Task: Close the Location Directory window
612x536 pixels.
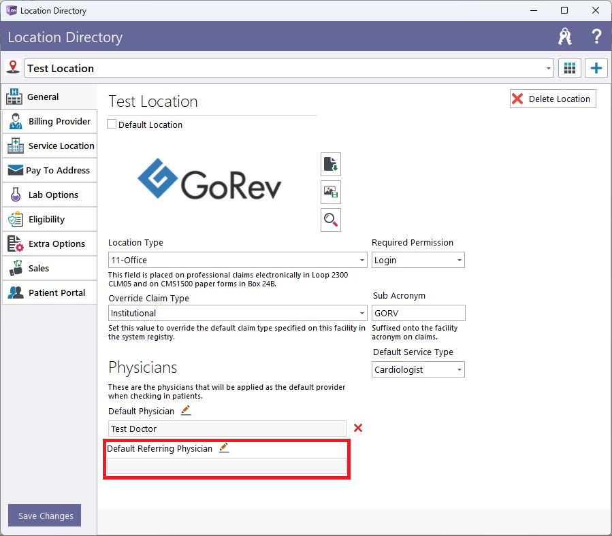Action: pyautogui.click(x=595, y=10)
